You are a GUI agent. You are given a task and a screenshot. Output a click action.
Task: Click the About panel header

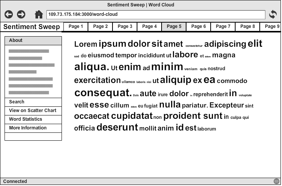click(33, 41)
